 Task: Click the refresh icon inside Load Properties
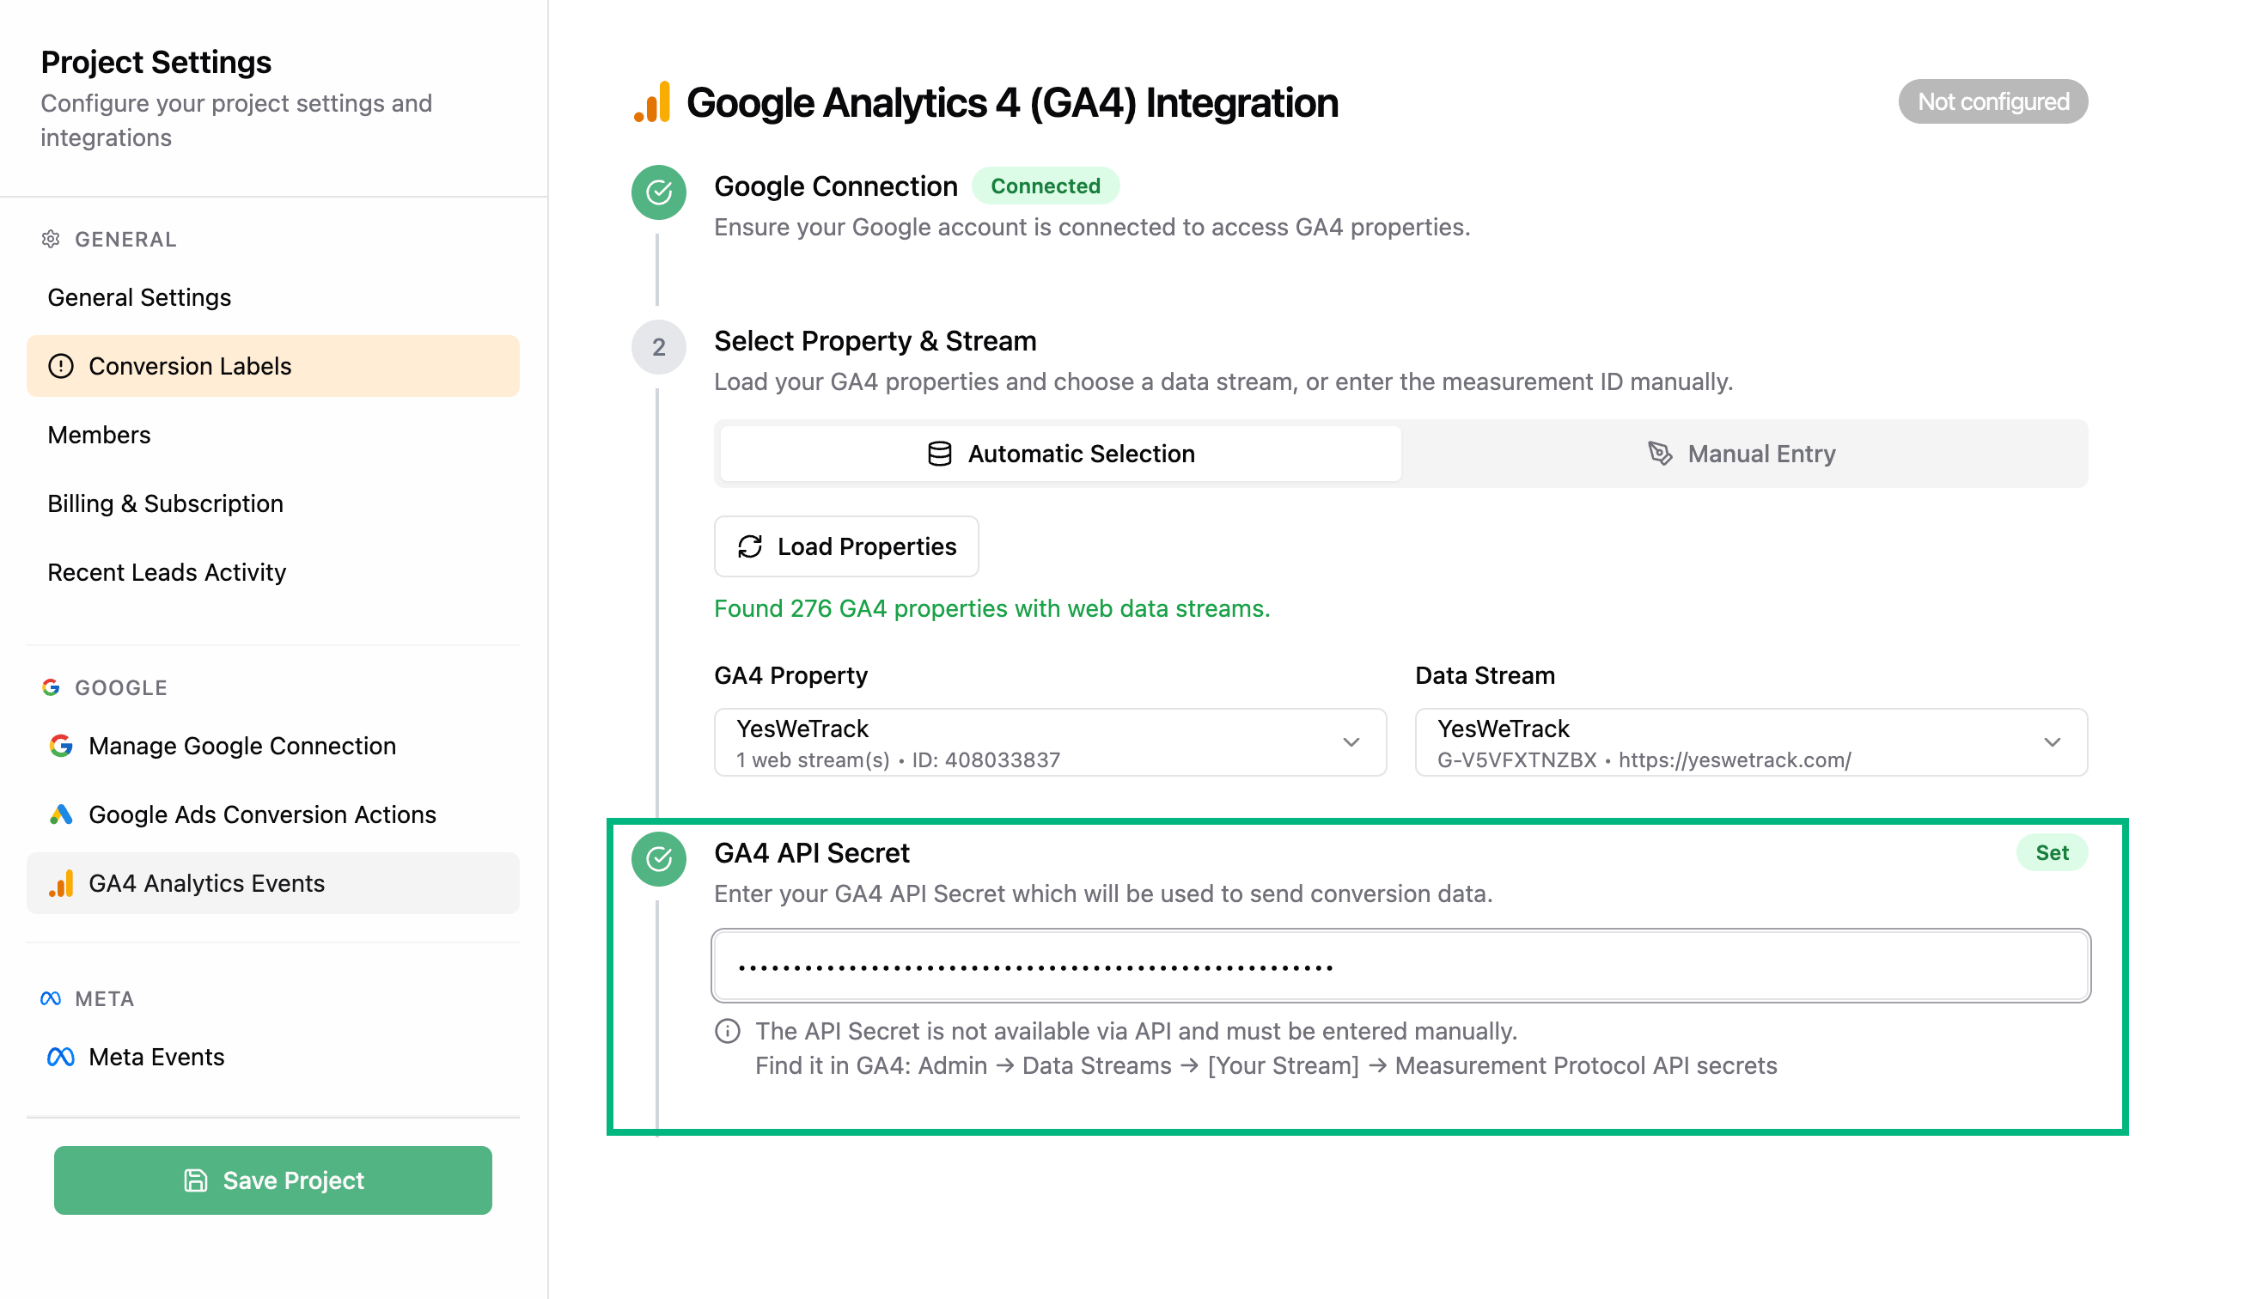[x=751, y=546]
